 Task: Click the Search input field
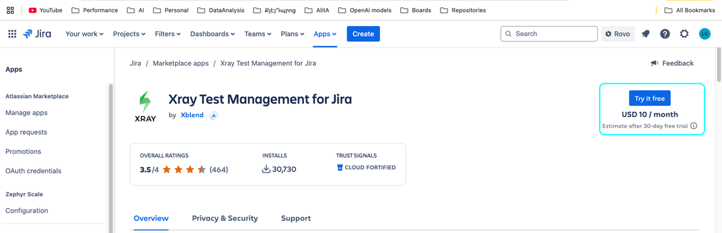[x=549, y=34]
